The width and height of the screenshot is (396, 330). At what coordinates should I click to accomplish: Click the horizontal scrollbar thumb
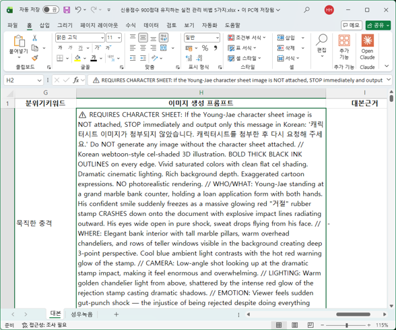click(x=353, y=314)
